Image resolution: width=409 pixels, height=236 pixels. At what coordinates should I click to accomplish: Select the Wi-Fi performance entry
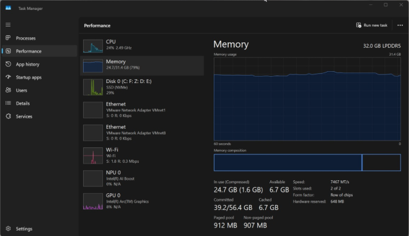point(142,155)
